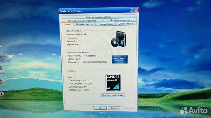Go to the Имя компьютера tab
Screen dimensions: 211x118
pos(84,24)
